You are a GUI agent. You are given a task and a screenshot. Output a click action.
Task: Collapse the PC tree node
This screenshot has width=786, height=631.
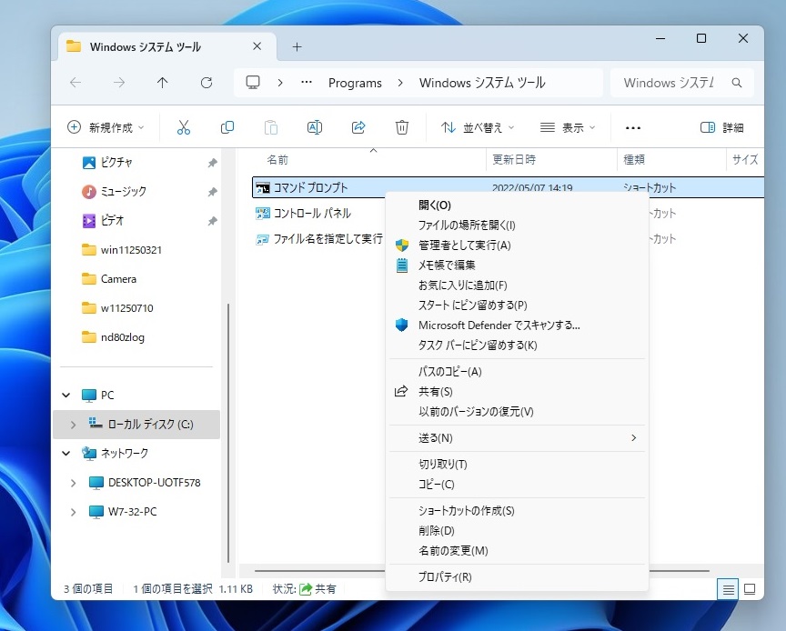[66, 396]
